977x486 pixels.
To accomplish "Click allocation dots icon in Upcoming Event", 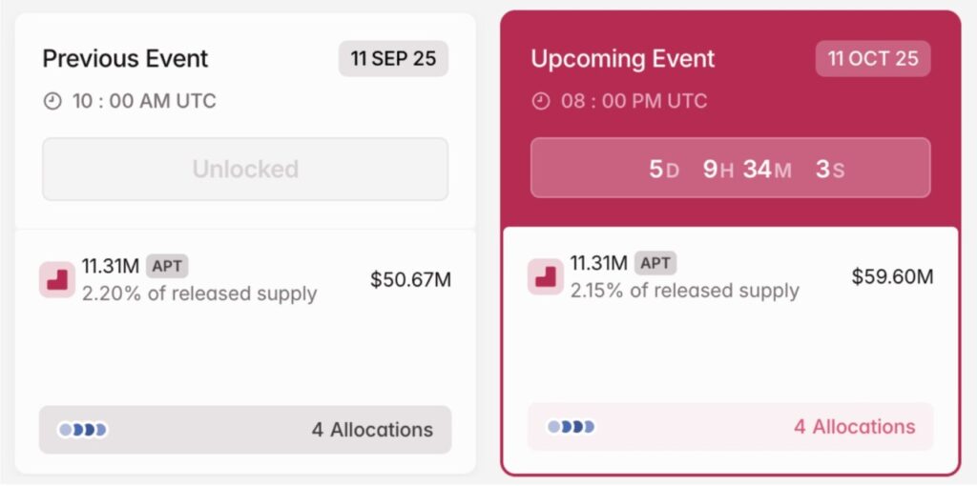I will pyautogui.click(x=571, y=426).
